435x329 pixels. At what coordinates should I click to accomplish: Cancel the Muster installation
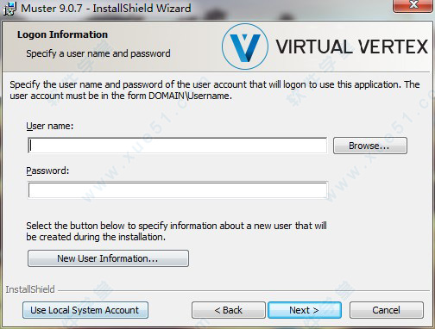tap(387, 310)
